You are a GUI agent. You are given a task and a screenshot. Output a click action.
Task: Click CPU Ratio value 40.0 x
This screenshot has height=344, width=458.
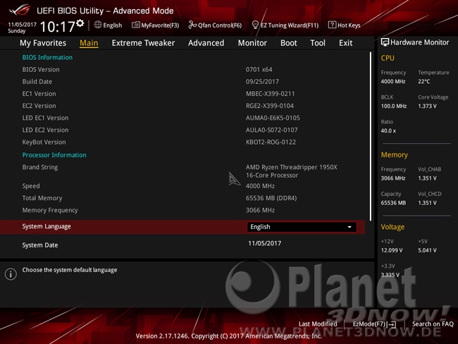pos(388,130)
